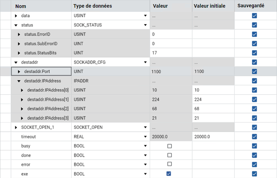Expand destaddr.IPAddress[0] row
The image size is (277, 178).
pos(22,90)
